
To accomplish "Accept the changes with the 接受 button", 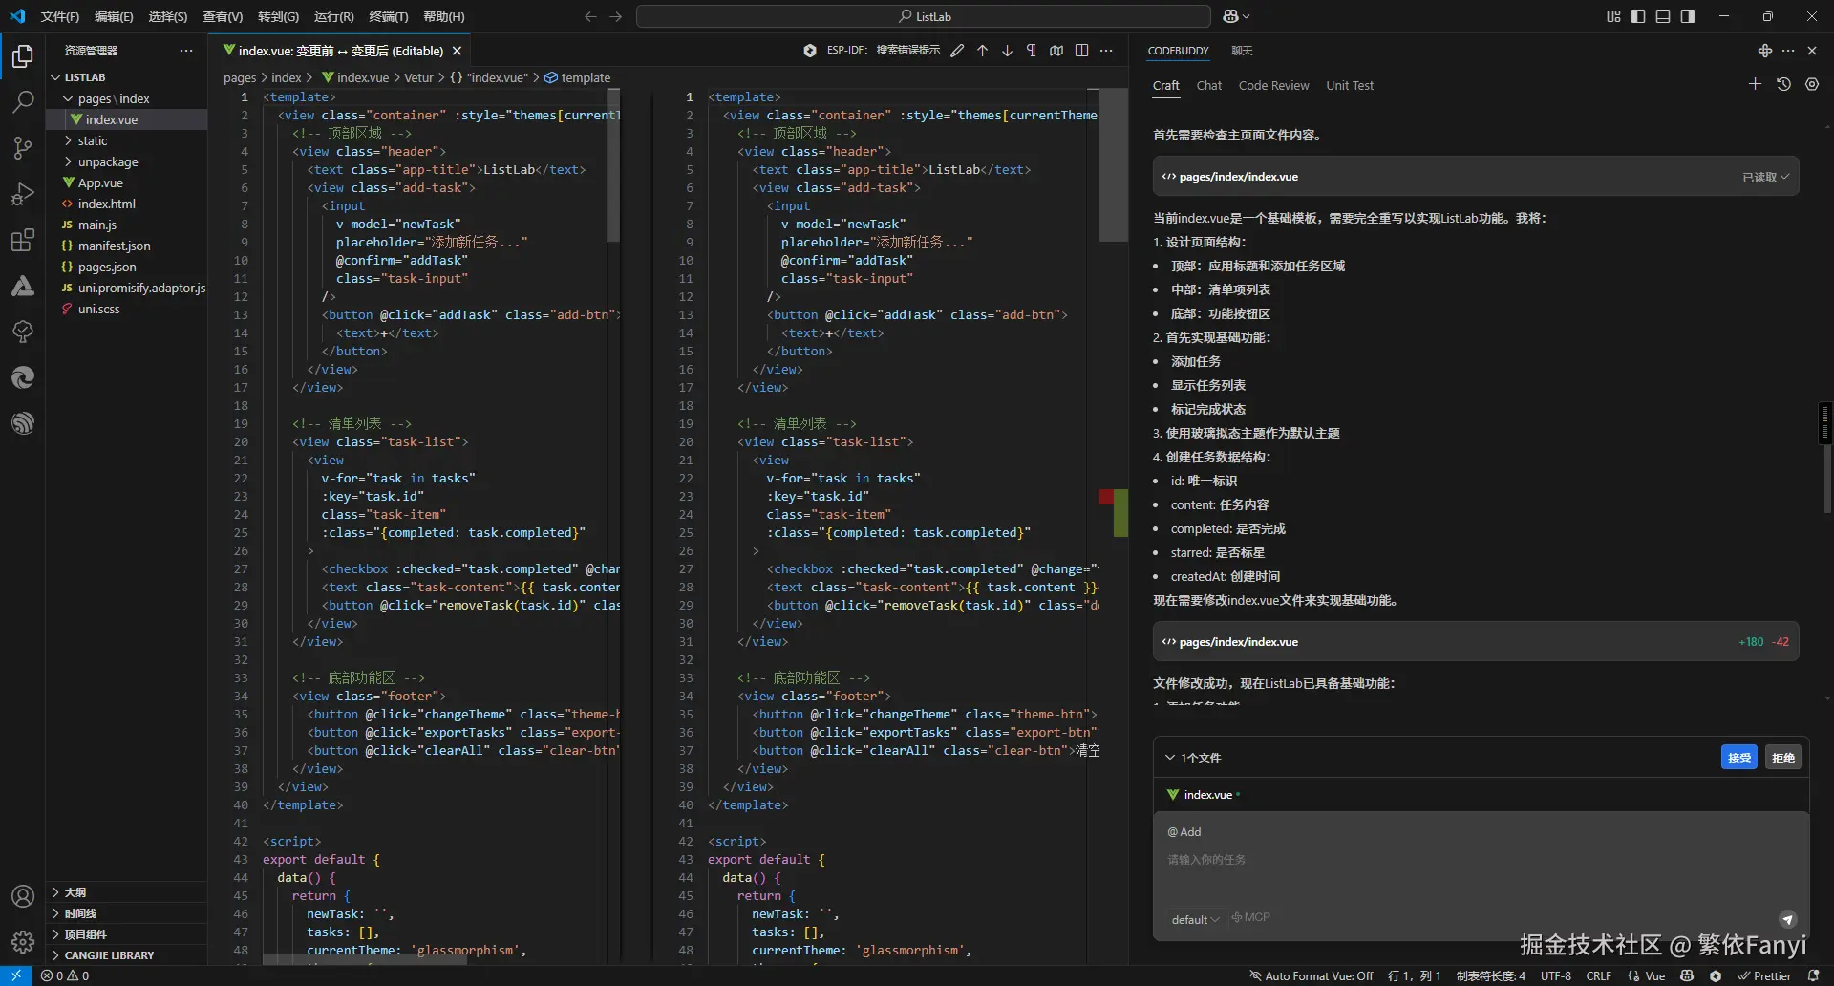I will pyautogui.click(x=1739, y=758).
